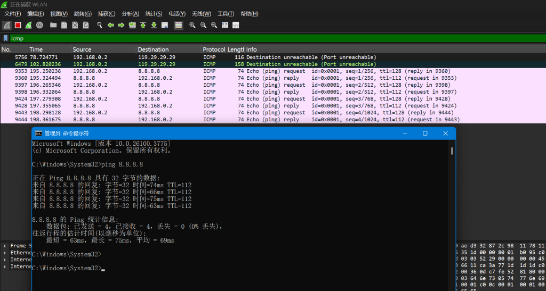
Task: Open the 统计(S) menu
Action: click(154, 13)
